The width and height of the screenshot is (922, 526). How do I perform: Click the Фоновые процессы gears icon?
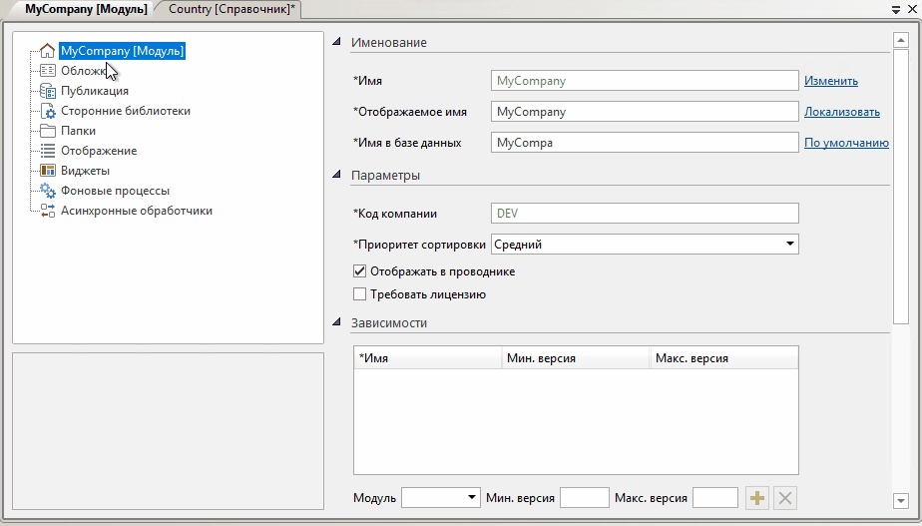click(47, 191)
